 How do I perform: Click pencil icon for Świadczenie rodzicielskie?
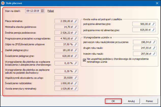(76, 83)
